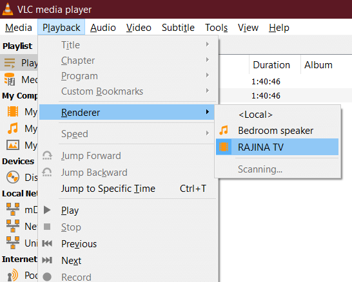This screenshot has width=352, height=282.
Task: Open the View menu
Action: click(x=248, y=28)
